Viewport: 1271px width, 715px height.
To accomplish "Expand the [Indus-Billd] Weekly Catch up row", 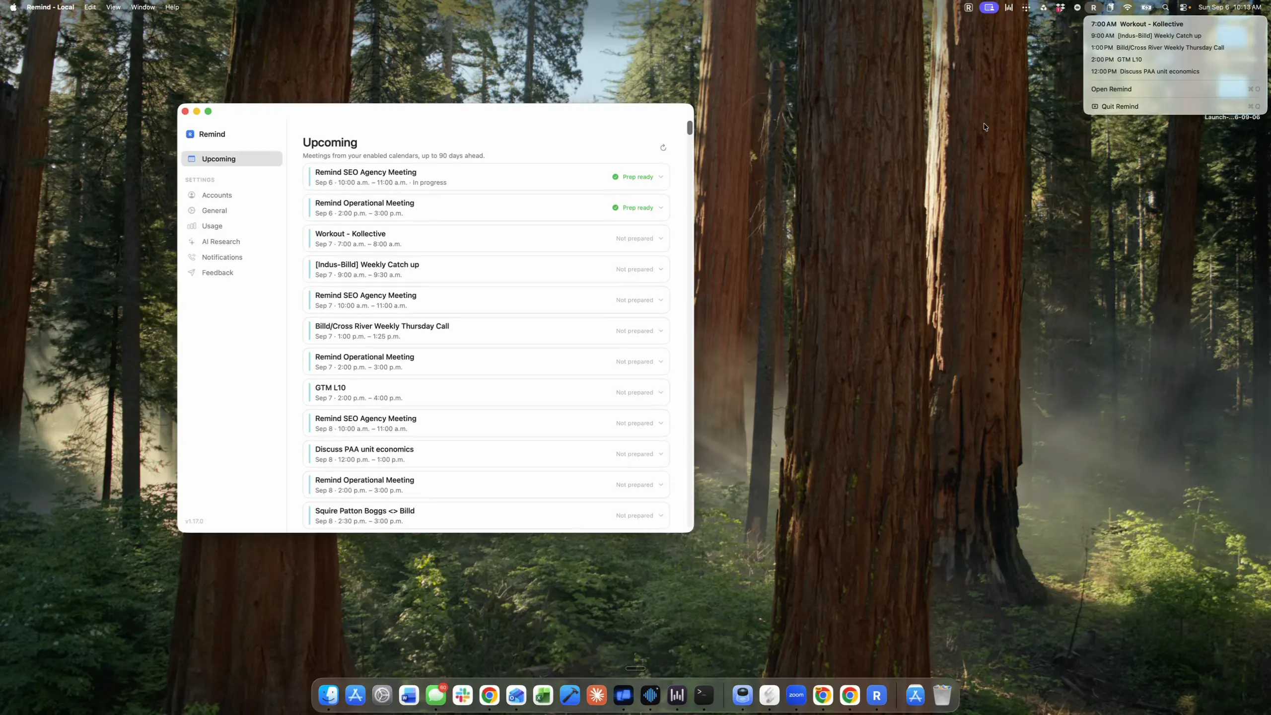I will tap(661, 269).
